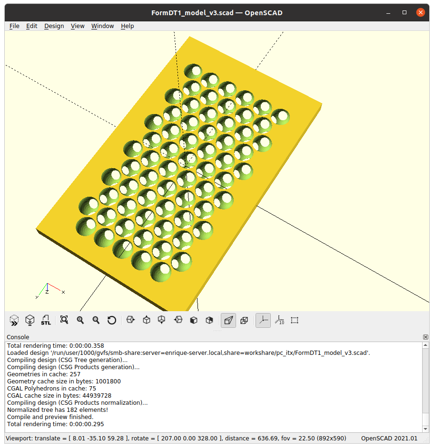
Task: Click the View All icon
Action: [64, 320]
